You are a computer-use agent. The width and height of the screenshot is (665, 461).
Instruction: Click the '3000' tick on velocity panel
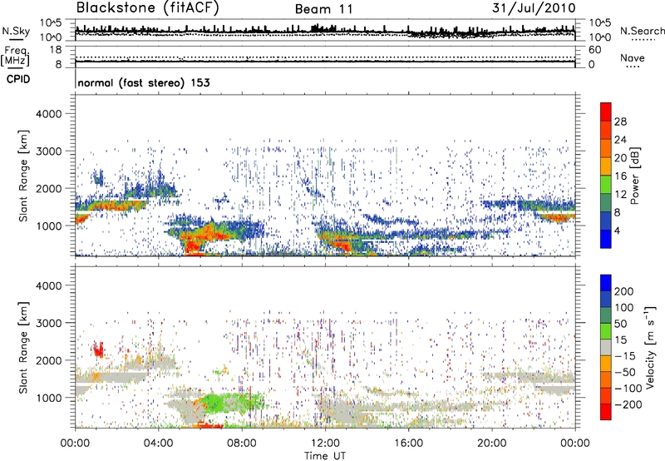(48, 323)
